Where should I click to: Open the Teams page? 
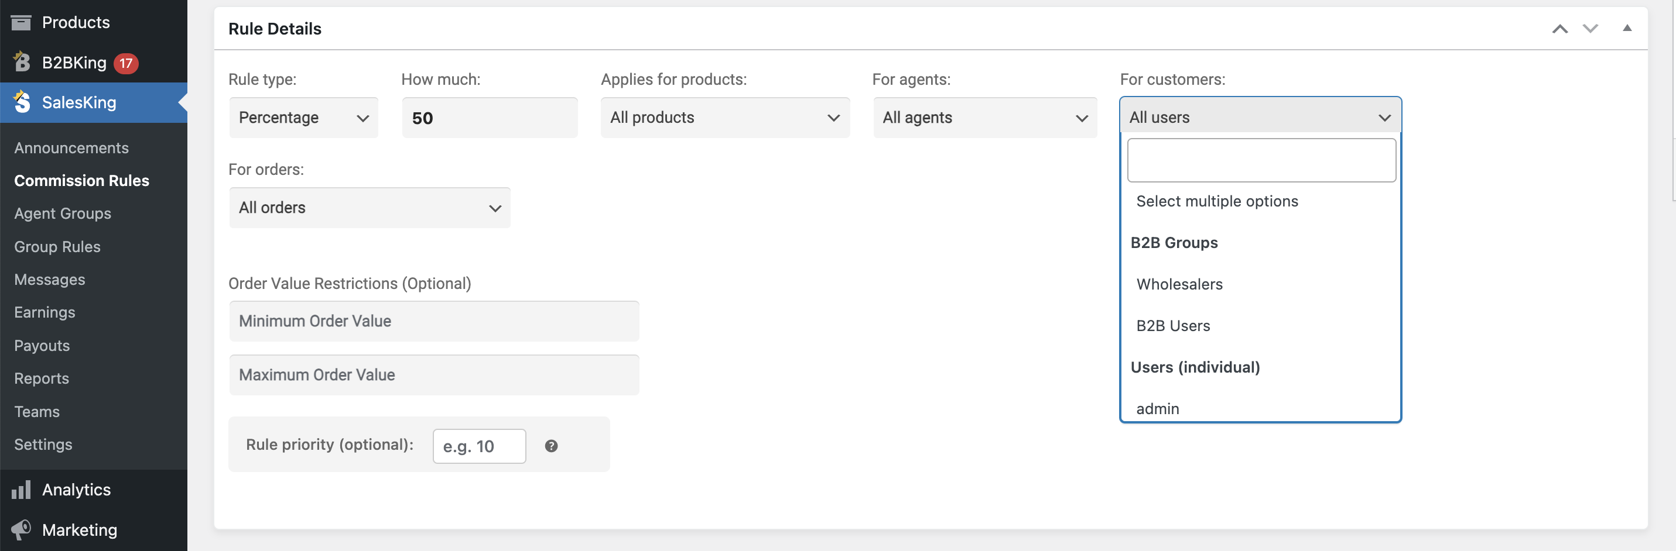tap(37, 412)
